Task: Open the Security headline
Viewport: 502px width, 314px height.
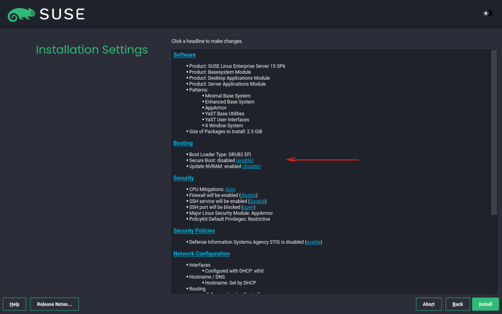Action: pos(184,178)
